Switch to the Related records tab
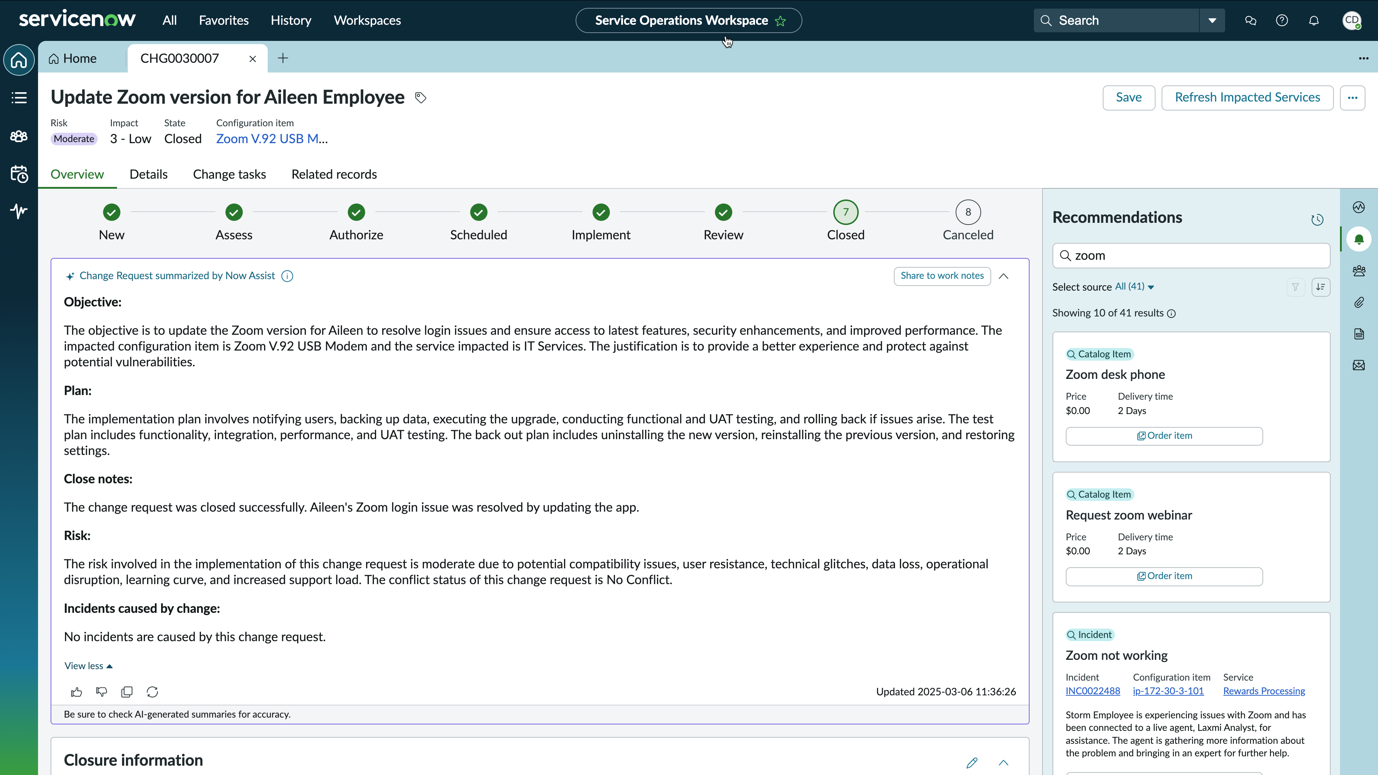The width and height of the screenshot is (1378, 775). pyautogui.click(x=334, y=174)
